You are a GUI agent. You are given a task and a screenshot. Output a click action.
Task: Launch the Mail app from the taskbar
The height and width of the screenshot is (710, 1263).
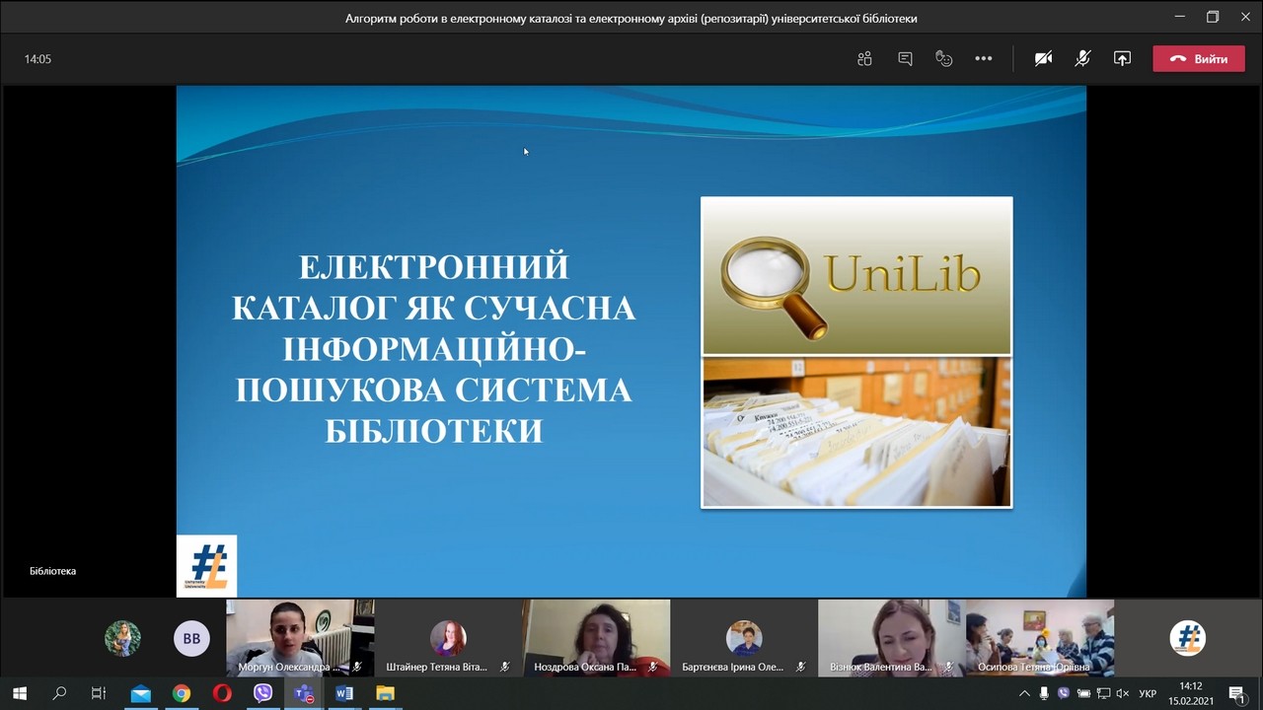point(141,693)
